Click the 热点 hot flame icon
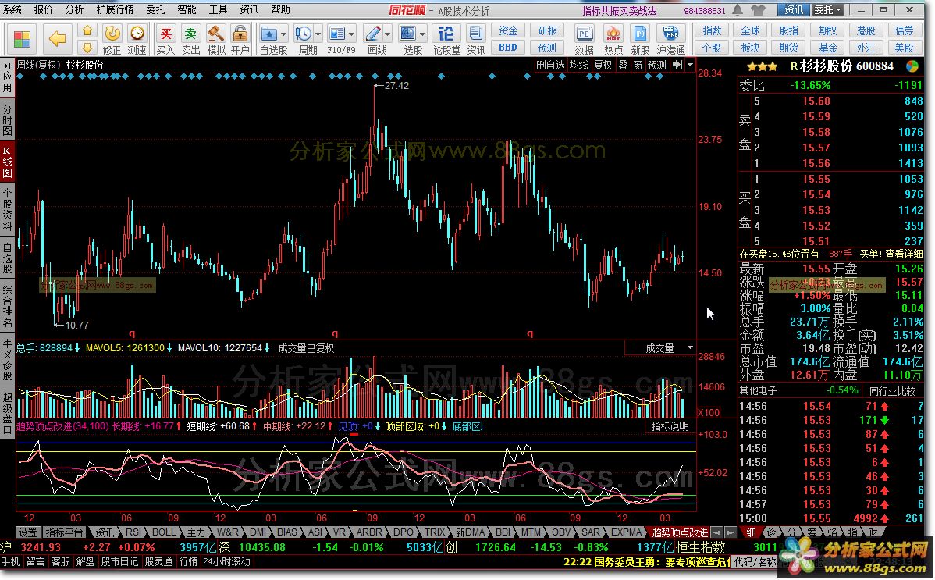Viewport: 935px width, 580px height. [x=613, y=34]
